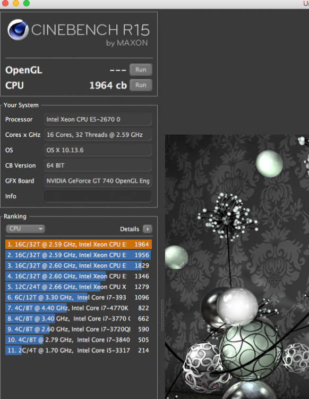The height and width of the screenshot is (399, 309).
Task: Run the OpenGL benchmark
Action: 141,70
